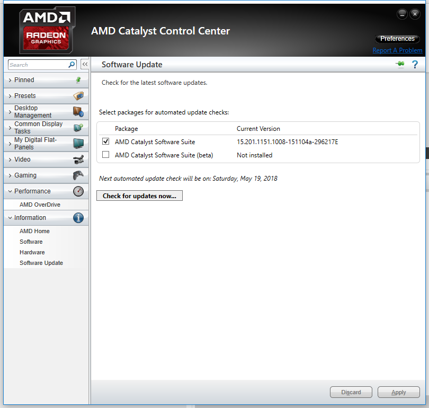Click the My Digital Flat-Panels monitor icon
The width and height of the screenshot is (429, 408).
[x=78, y=144]
